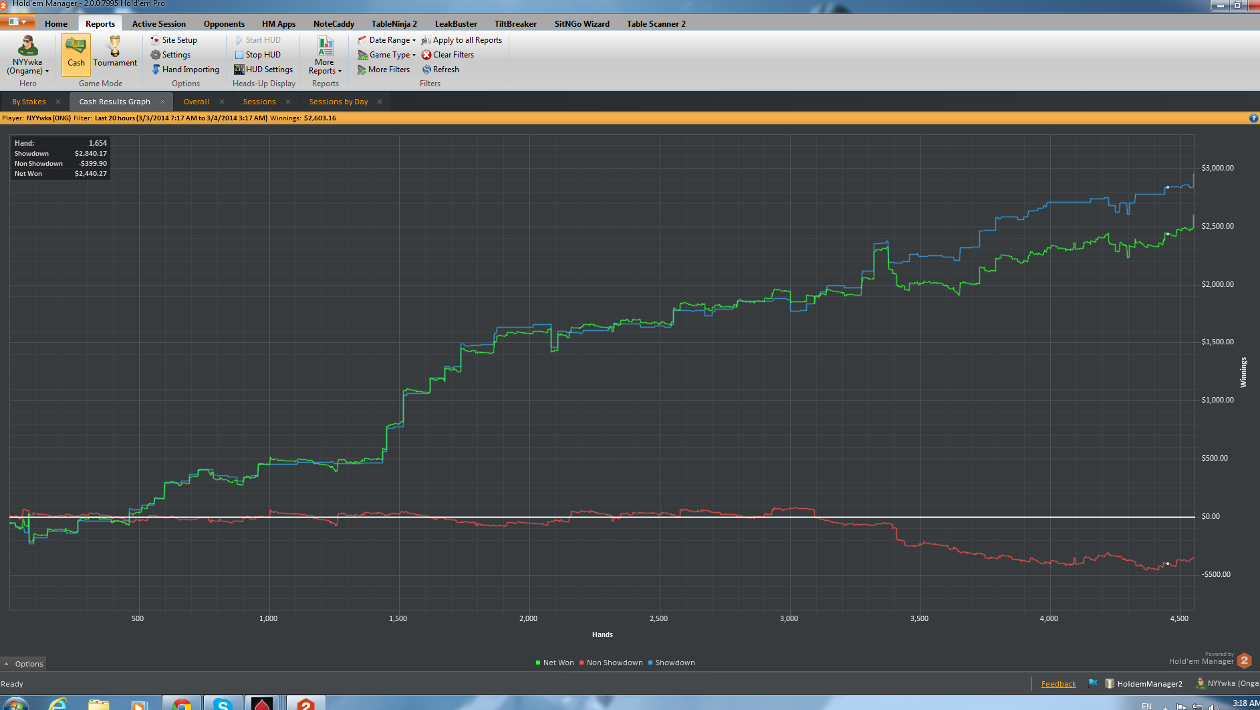Switch to the Overall report tab
Viewport: 1260px width, 710px height.
pos(197,102)
